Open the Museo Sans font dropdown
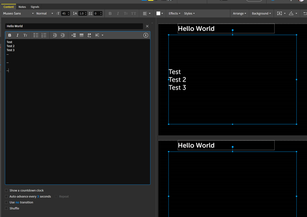This screenshot has height=217, width=307. (x=18, y=13)
